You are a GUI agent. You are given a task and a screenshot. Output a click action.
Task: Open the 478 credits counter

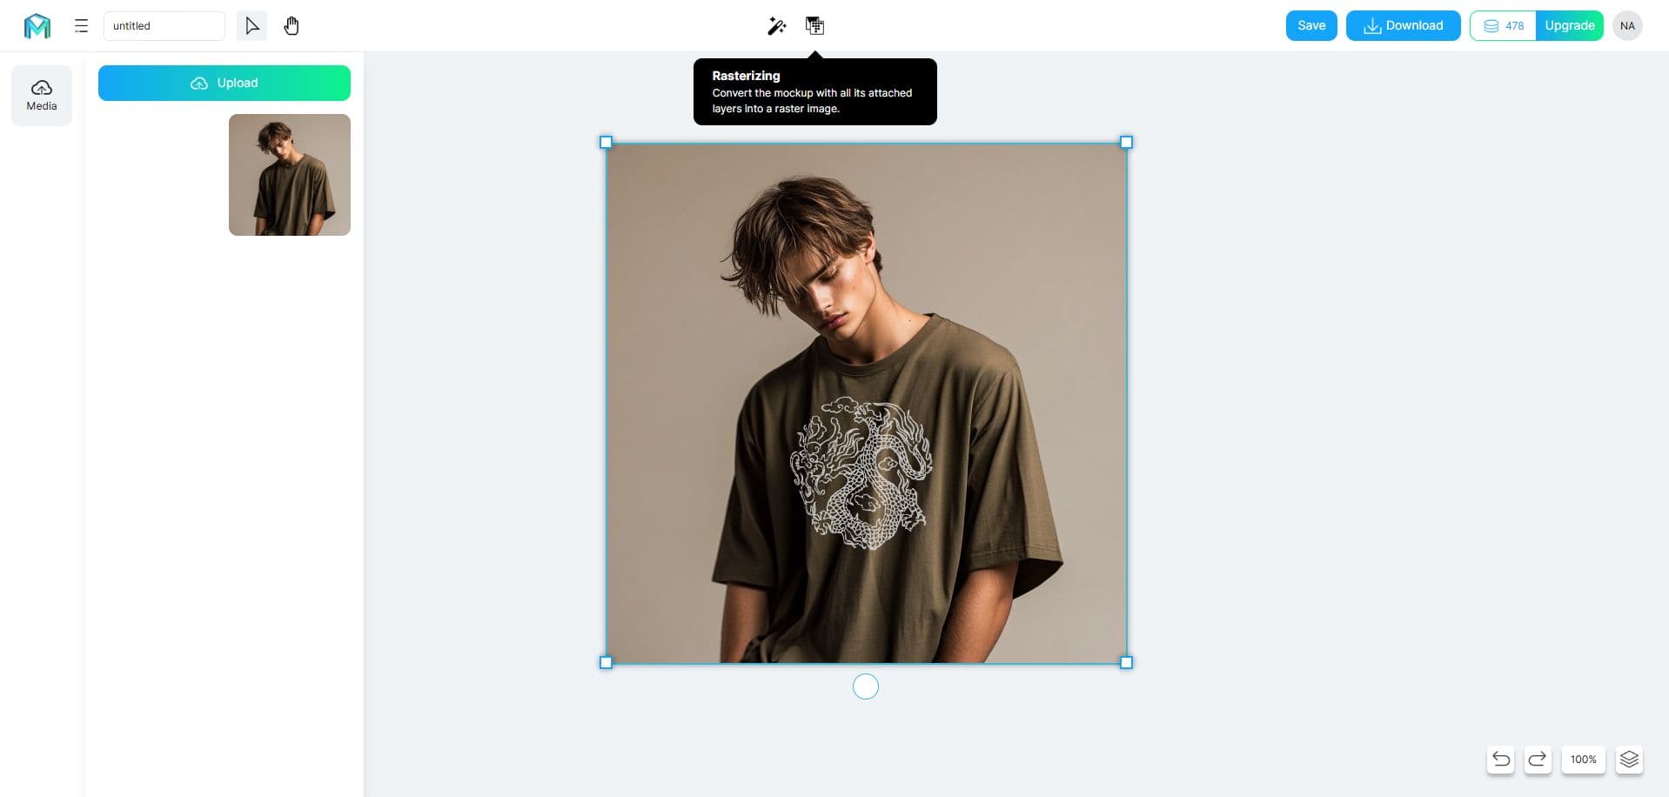(1503, 25)
